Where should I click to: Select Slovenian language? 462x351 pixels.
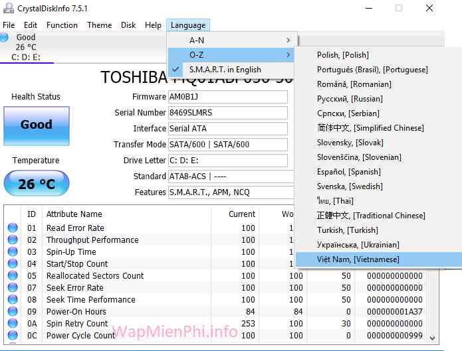pyautogui.click(x=379, y=157)
